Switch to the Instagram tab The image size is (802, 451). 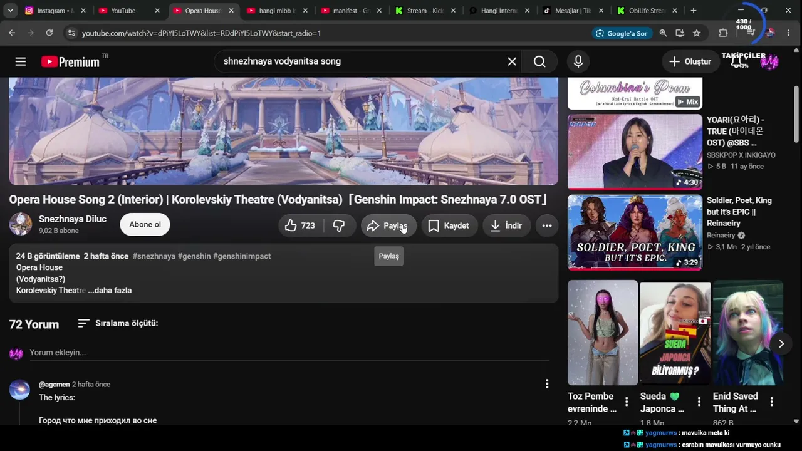(55, 11)
